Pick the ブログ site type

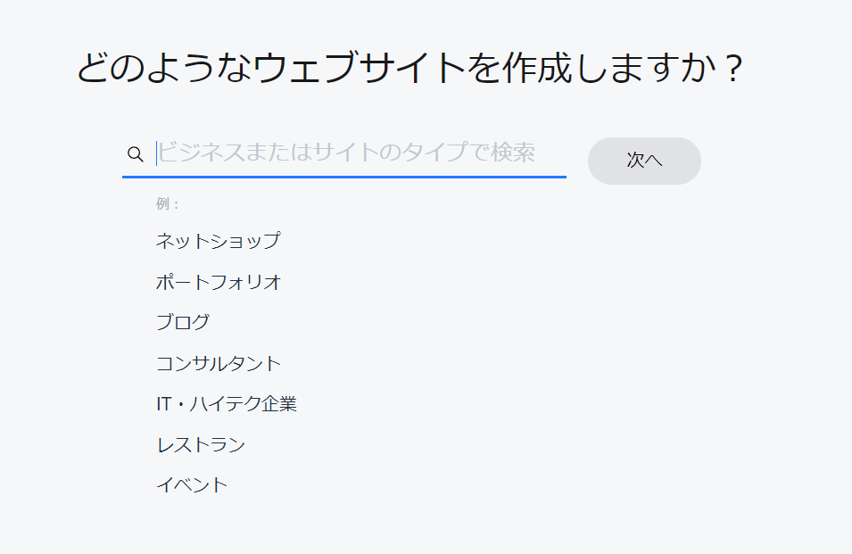(183, 322)
